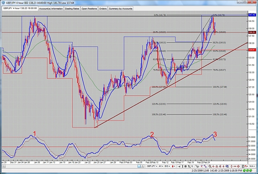Click the Jan 29 date label on time axis
Image resolution: width=258 pixels, height=174 pixels.
113,162
